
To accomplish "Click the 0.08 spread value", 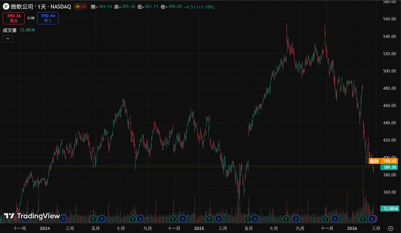I will pyautogui.click(x=31, y=18).
